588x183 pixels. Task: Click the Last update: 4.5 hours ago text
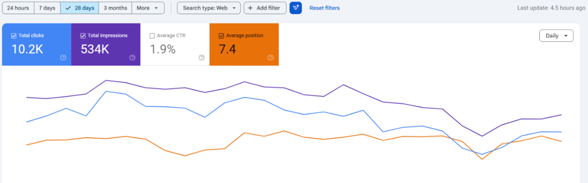coord(551,8)
